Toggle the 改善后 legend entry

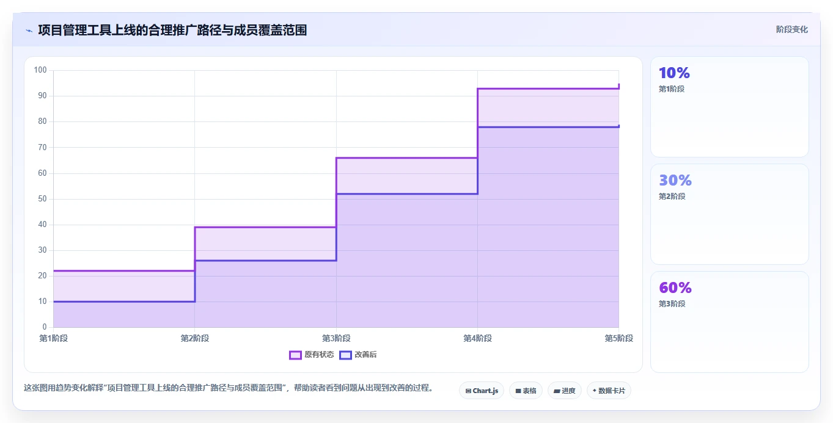(x=359, y=355)
